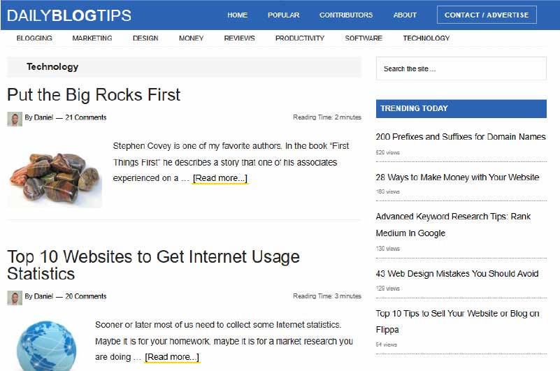Open 28 Ways to Make Money with Your Website
Image resolution: width=560 pixels, height=371 pixels.
[457, 177]
